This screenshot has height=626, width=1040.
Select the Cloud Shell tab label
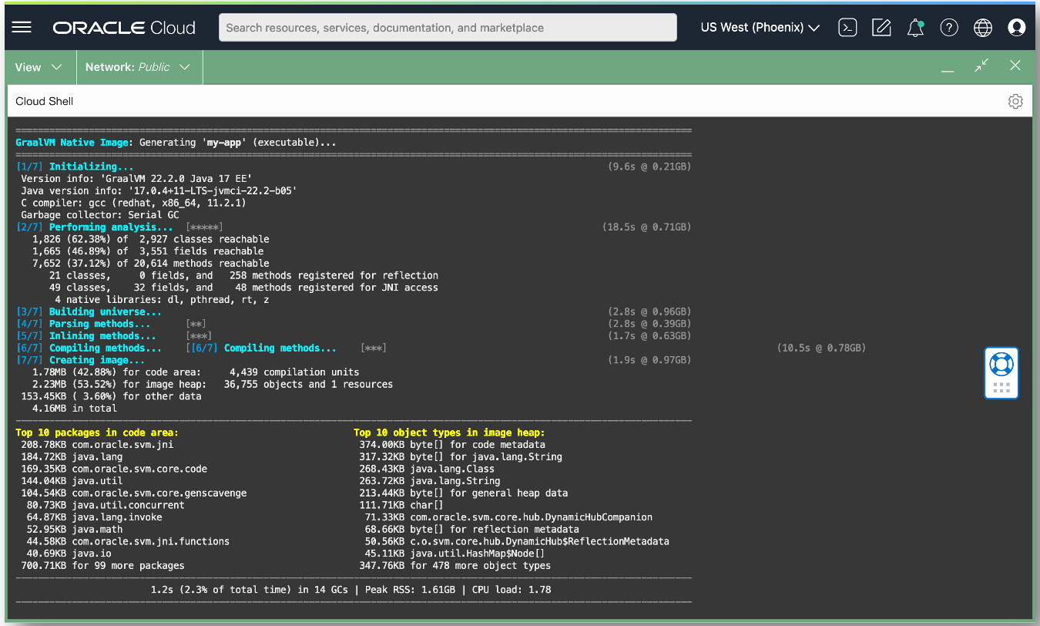44,101
